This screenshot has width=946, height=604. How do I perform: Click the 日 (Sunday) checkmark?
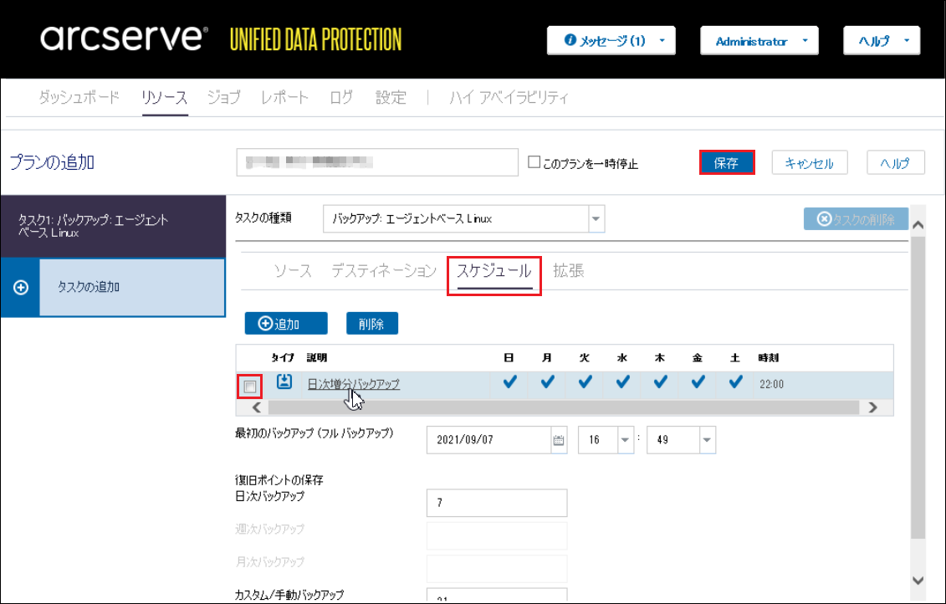[x=509, y=381]
